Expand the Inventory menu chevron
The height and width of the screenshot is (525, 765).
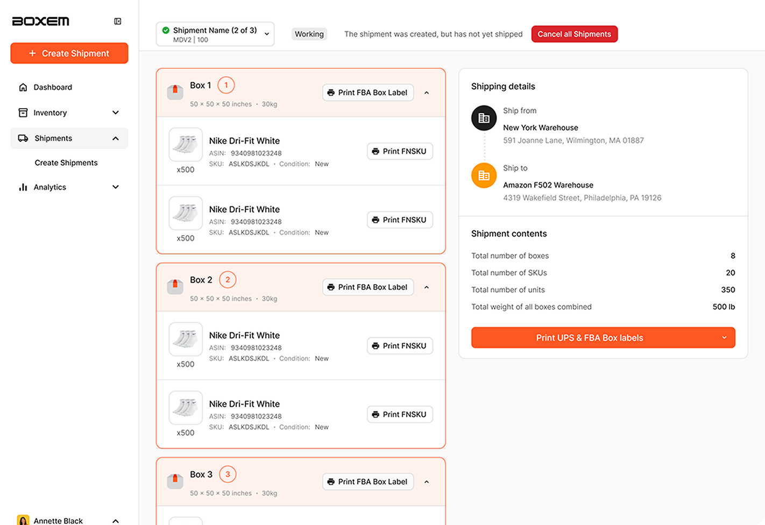click(116, 112)
